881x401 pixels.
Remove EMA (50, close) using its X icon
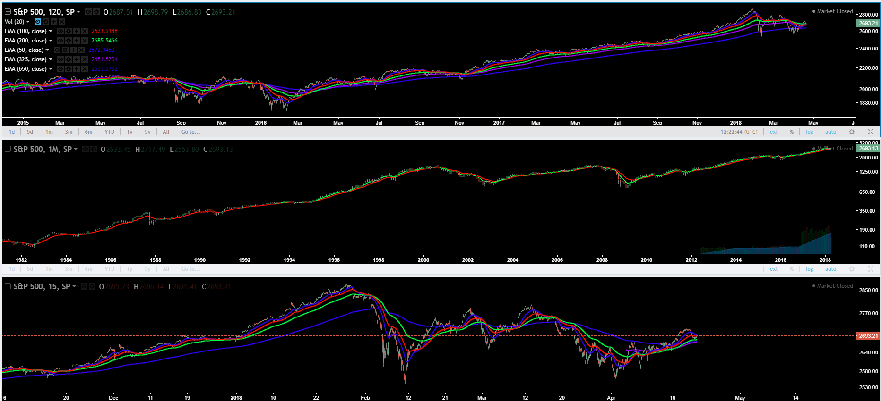click(x=81, y=50)
